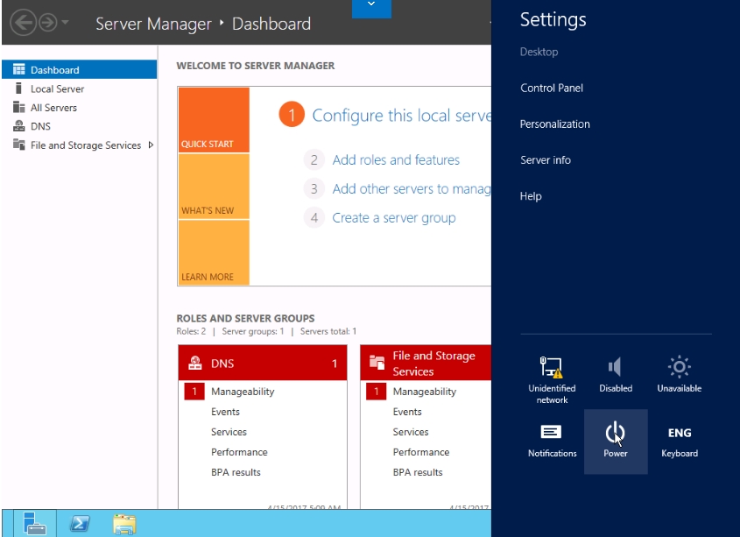Click the orange step 1 circle
This screenshot has height=537, width=740.
tap(292, 115)
